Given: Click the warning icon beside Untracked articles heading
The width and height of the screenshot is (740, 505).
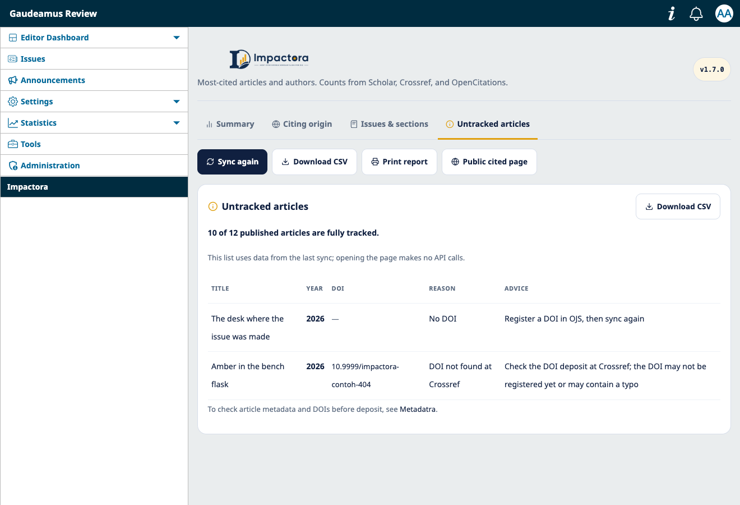Looking at the screenshot, I should [x=213, y=206].
